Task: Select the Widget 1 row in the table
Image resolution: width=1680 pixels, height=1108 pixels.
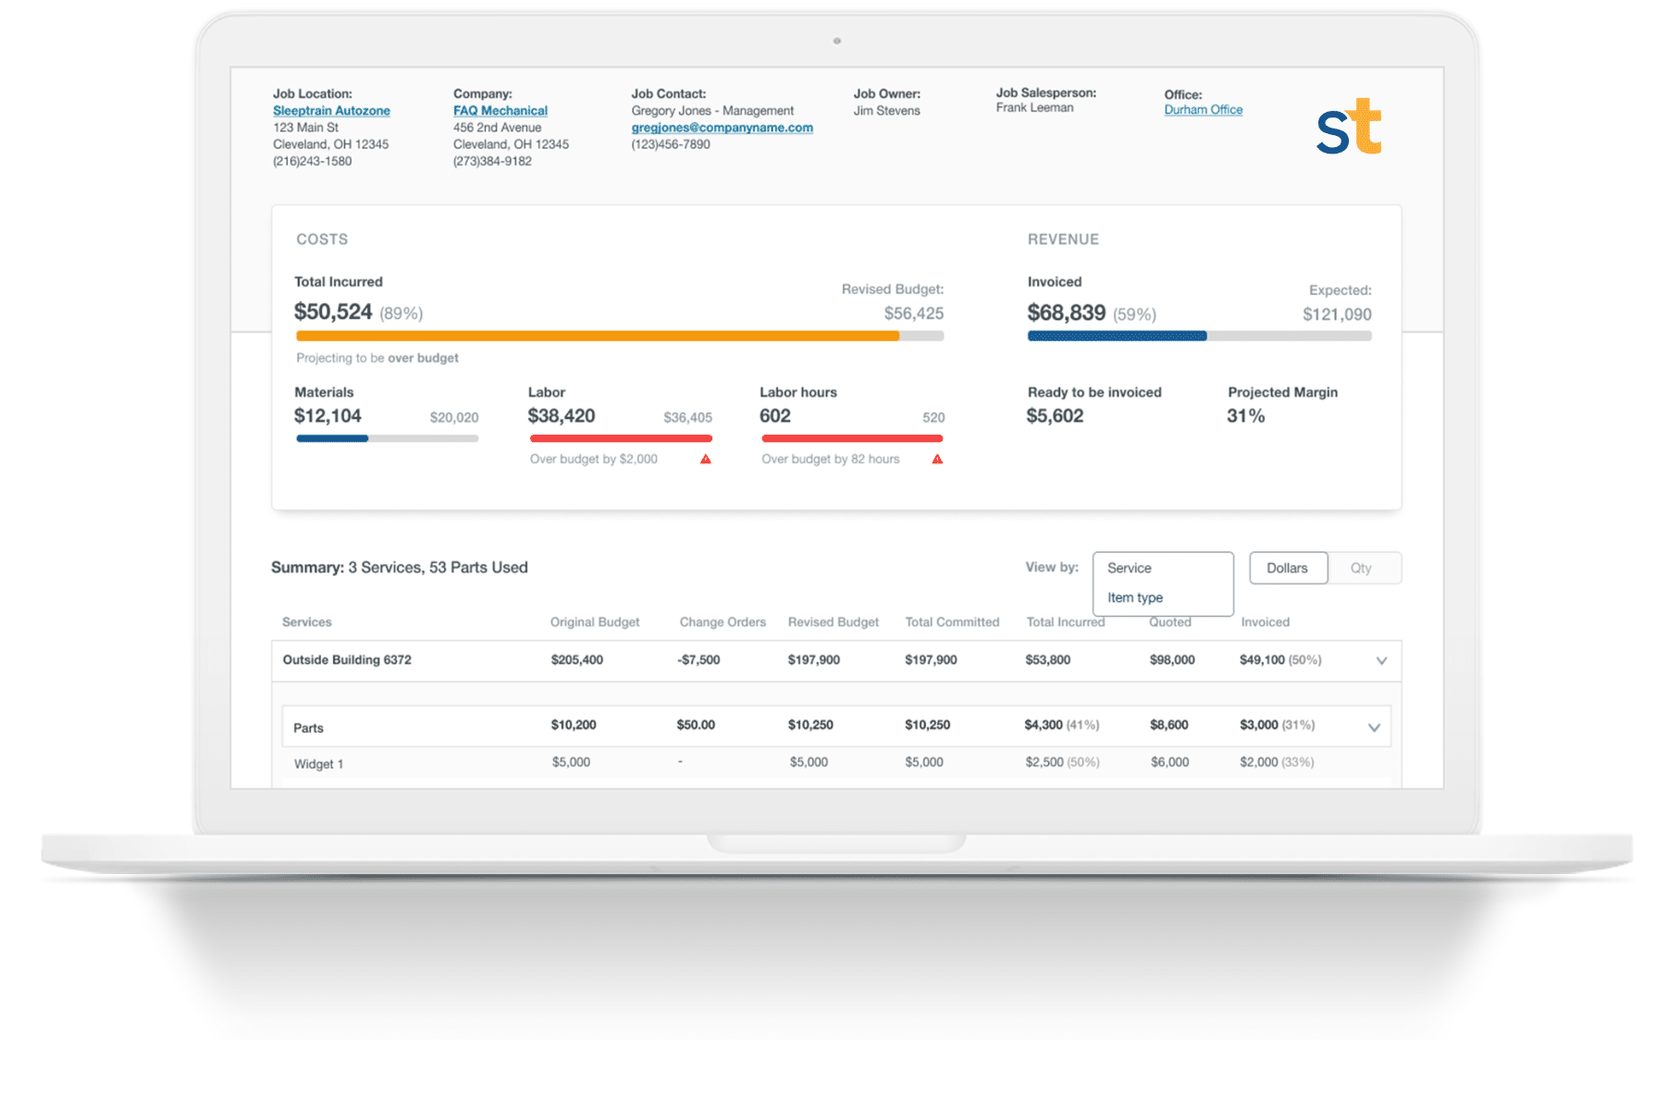Action: 318,763
